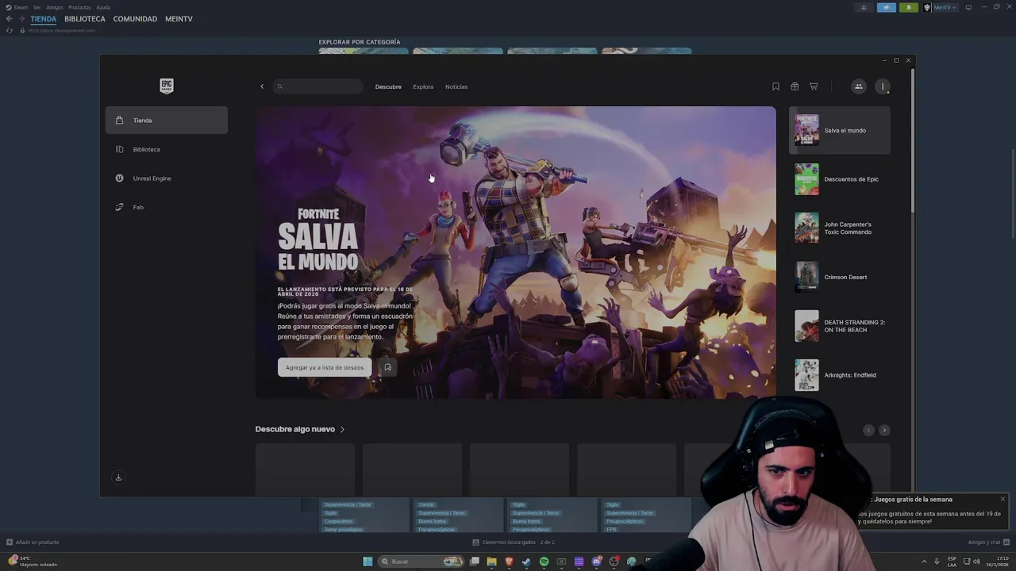The height and width of the screenshot is (571, 1016).
Task: Select Crimson Desert carousel item
Action: point(840,277)
